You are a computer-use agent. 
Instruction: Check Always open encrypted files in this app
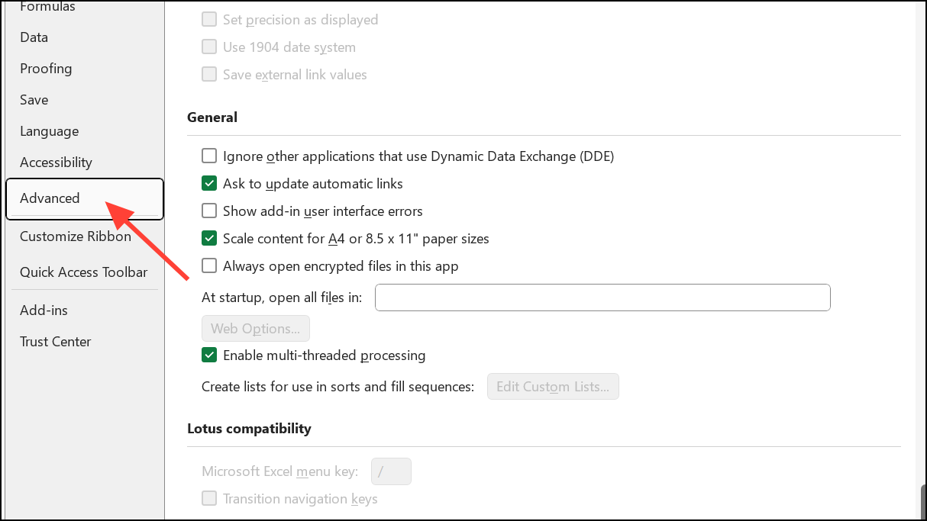[x=209, y=266]
